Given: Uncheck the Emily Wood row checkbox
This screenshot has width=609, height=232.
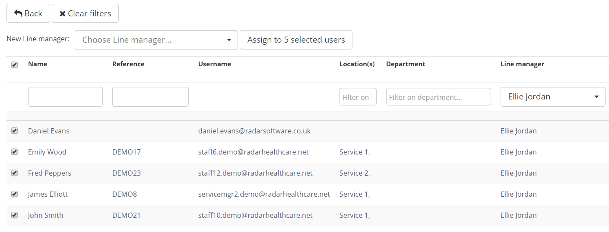Looking at the screenshot, I should coord(15,152).
